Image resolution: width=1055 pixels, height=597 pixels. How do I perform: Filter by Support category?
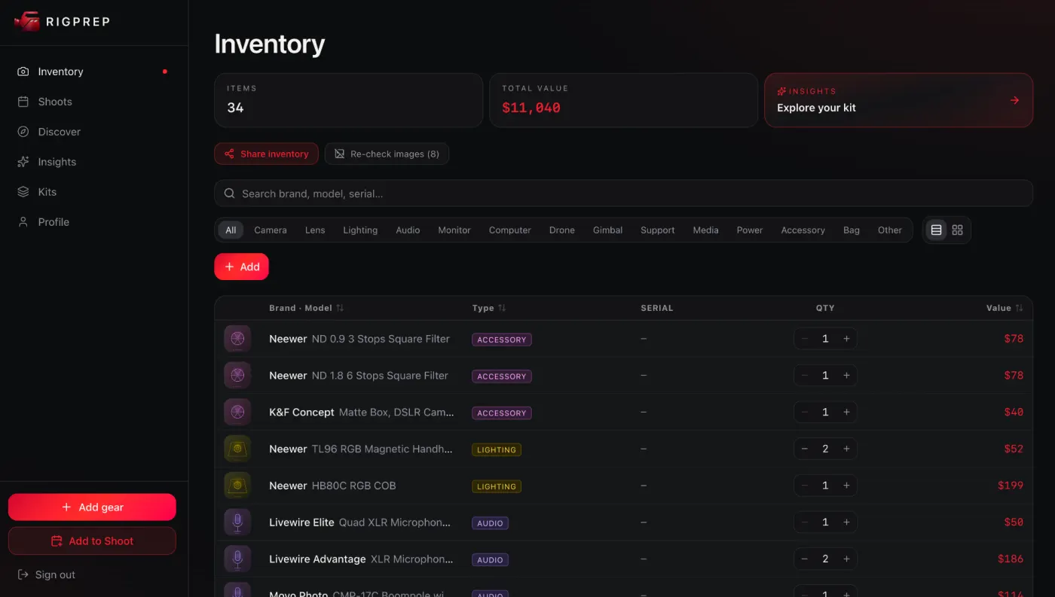658,230
